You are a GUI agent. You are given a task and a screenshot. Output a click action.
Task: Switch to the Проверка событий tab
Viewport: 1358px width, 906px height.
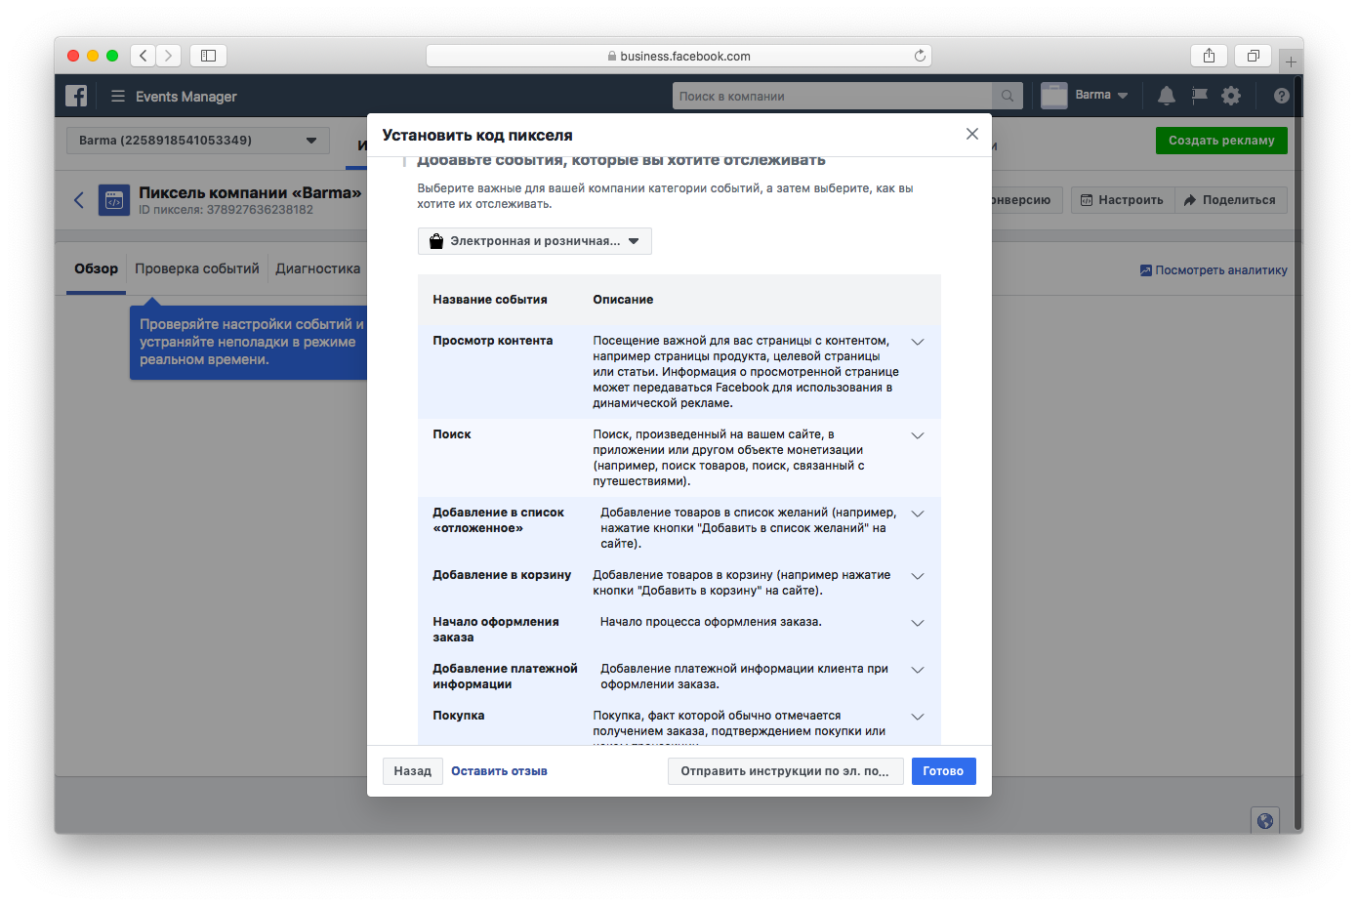click(197, 268)
